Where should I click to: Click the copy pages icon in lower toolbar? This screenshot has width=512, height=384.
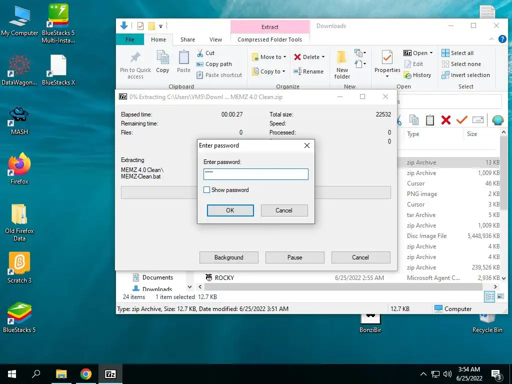click(x=413, y=120)
